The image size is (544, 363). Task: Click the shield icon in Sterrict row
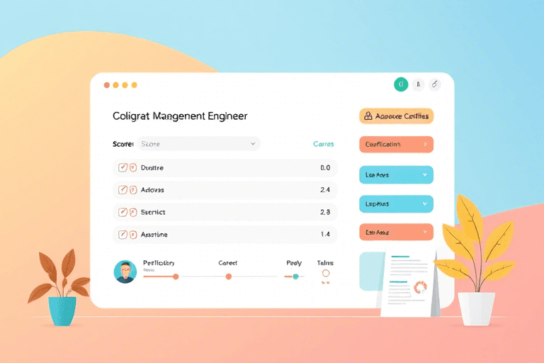pyautogui.click(x=132, y=212)
